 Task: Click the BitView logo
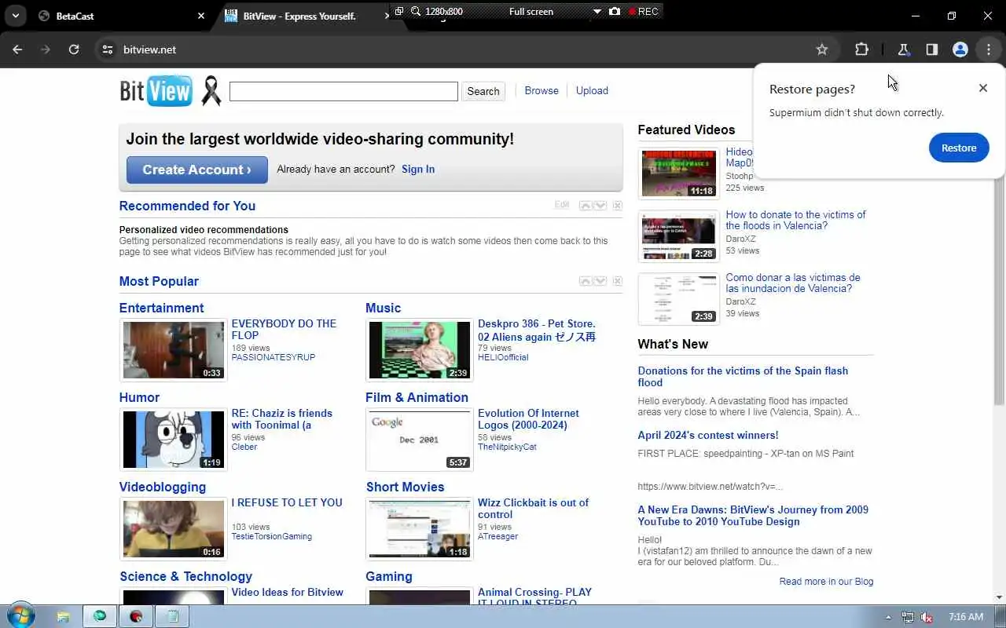(156, 90)
